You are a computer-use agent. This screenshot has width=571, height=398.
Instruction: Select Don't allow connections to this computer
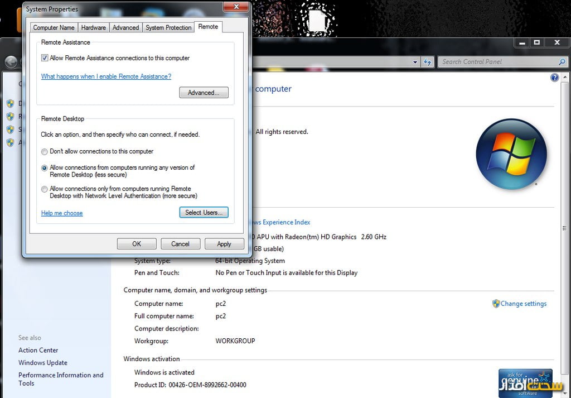[x=45, y=151]
